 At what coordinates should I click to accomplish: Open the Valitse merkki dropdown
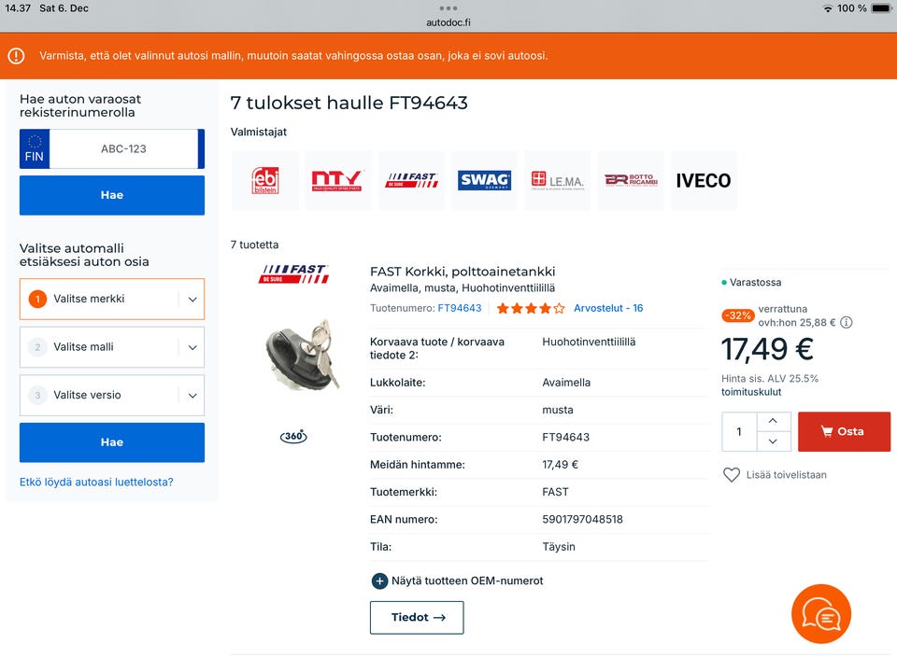tap(112, 300)
